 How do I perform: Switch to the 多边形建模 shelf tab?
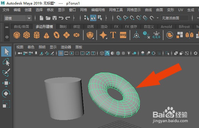44,27
